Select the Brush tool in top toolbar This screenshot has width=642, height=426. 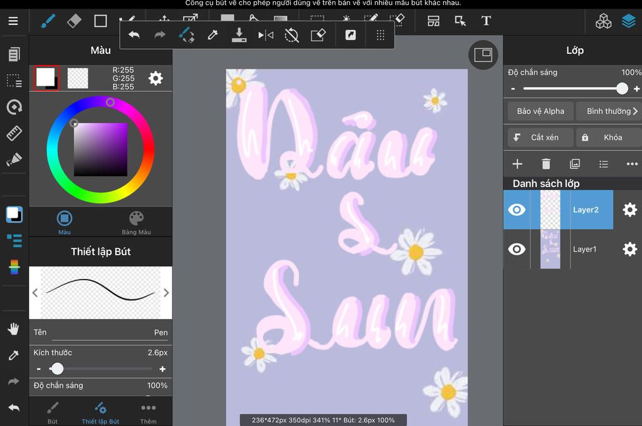click(48, 21)
